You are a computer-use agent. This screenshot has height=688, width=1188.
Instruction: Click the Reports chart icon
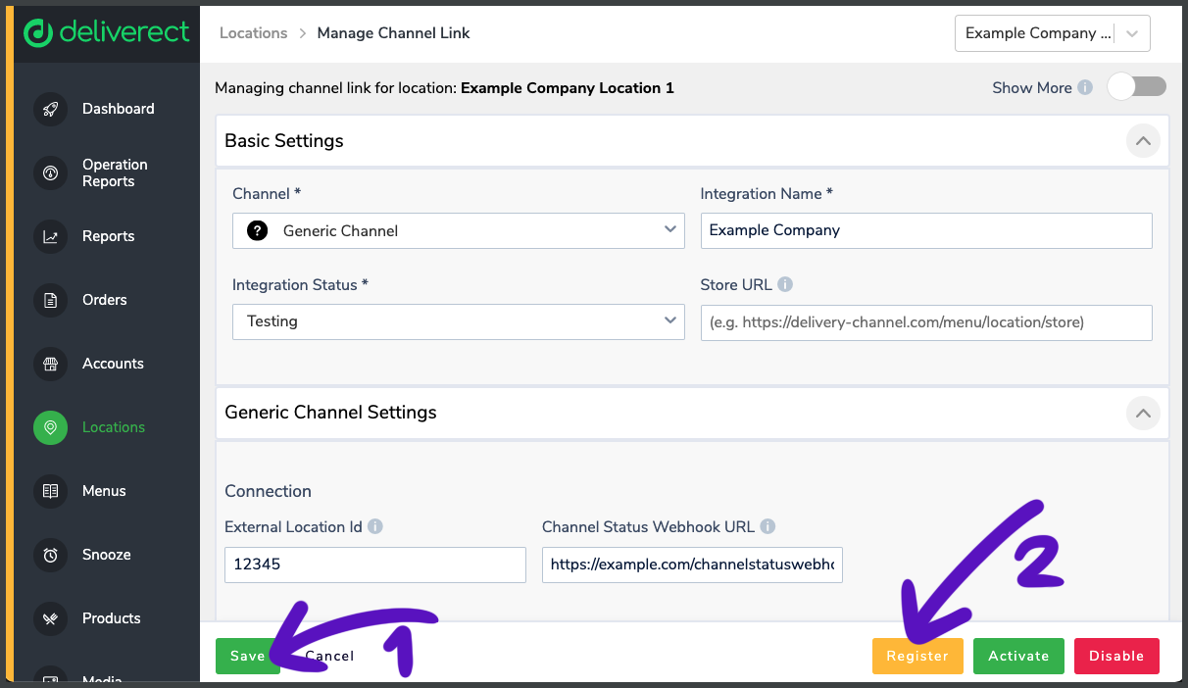pyautogui.click(x=50, y=236)
